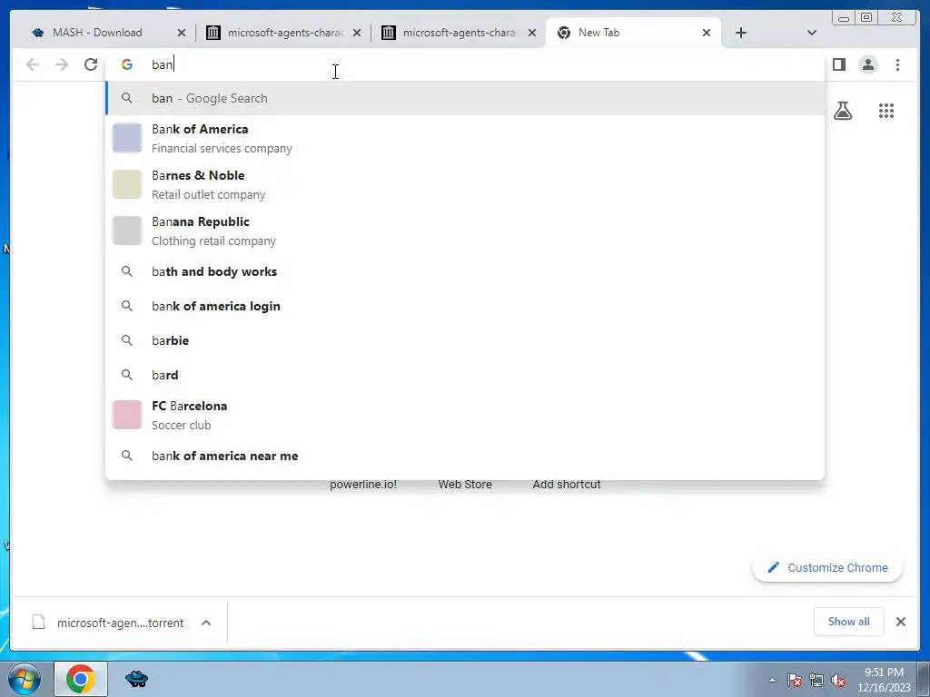Select 'bath and body works' suggestion

tap(465, 271)
